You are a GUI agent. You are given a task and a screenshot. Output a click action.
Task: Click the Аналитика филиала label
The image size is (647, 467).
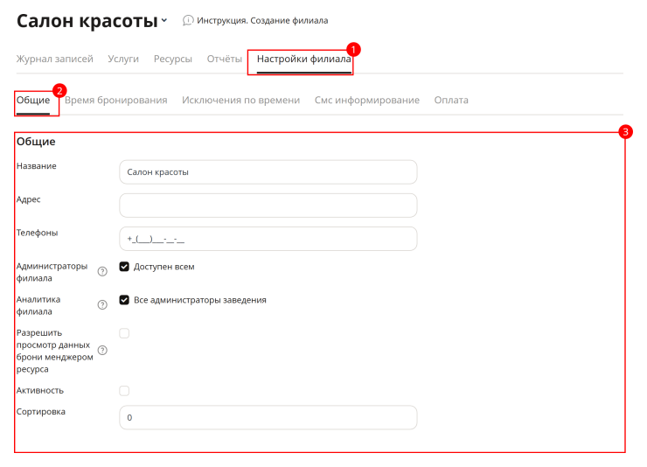coord(38,305)
